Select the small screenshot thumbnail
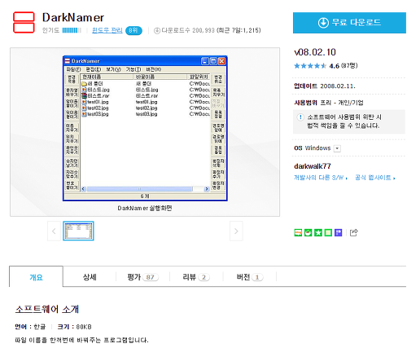Screen dimensions: 407x348 (78, 231)
